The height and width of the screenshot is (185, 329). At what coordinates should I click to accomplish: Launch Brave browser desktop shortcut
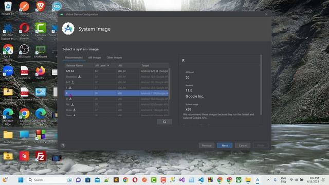41,8
